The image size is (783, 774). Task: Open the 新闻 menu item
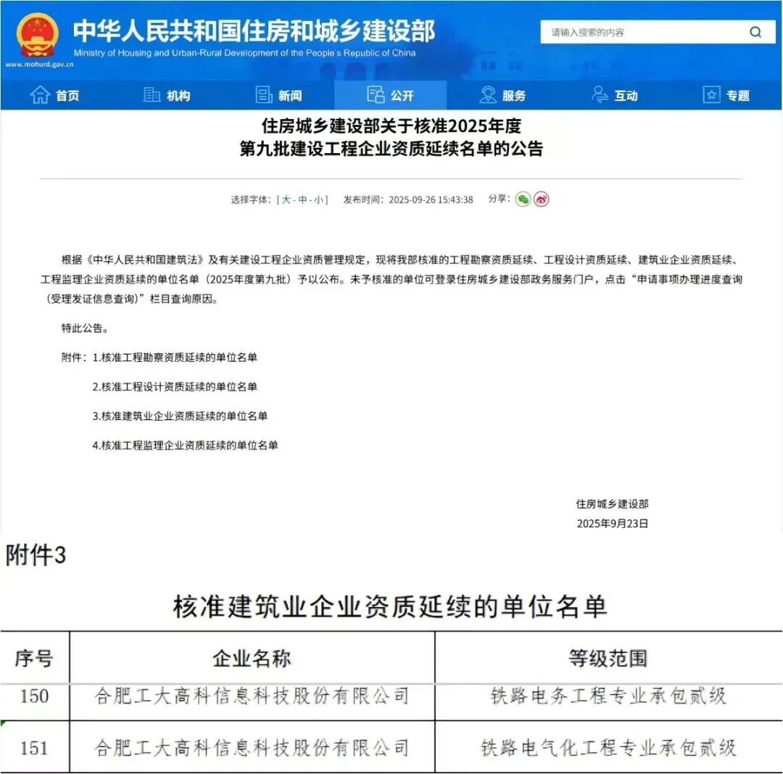(x=278, y=95)
